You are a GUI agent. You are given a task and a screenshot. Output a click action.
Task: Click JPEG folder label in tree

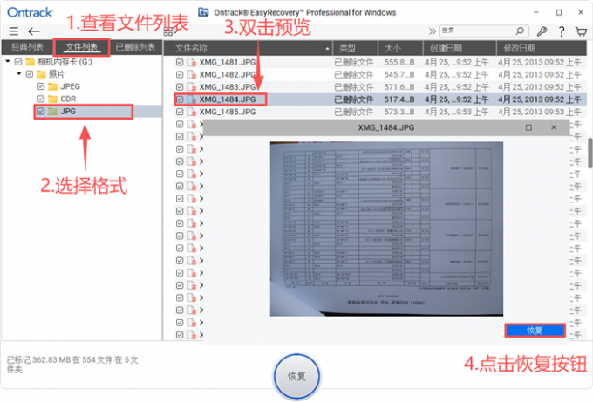point(71,86)
